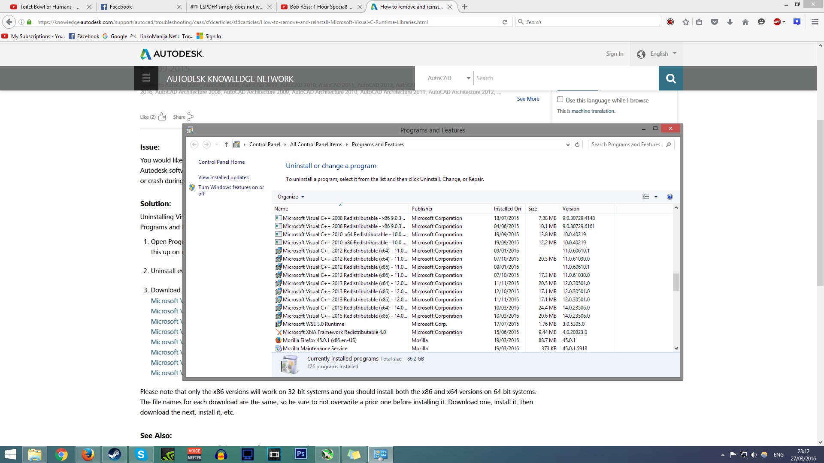Screen dimensions: 824x463
Task: Open Programs and Features help icon
Action: click(x=669, y=197)
